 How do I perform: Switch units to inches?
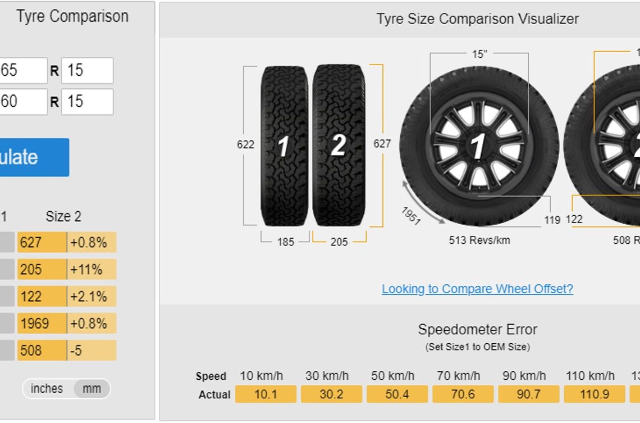tap(47, 389)
